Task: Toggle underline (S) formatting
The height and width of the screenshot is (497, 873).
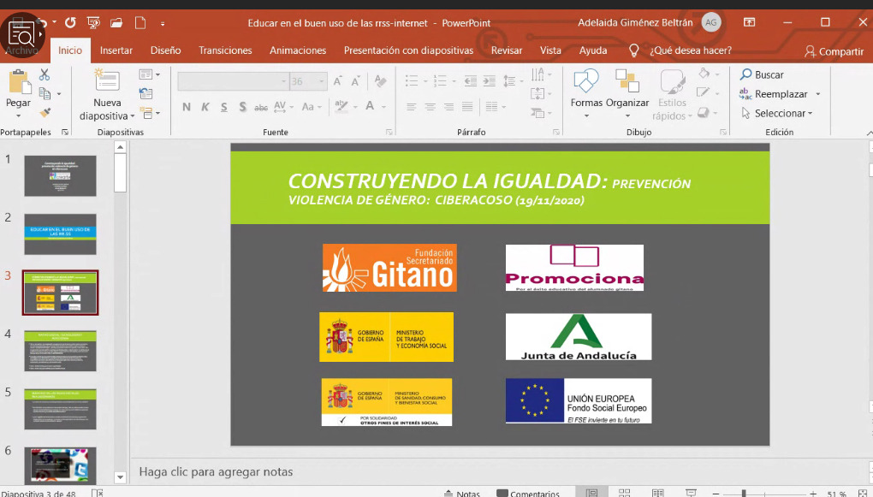Action: tap(224, 107)
